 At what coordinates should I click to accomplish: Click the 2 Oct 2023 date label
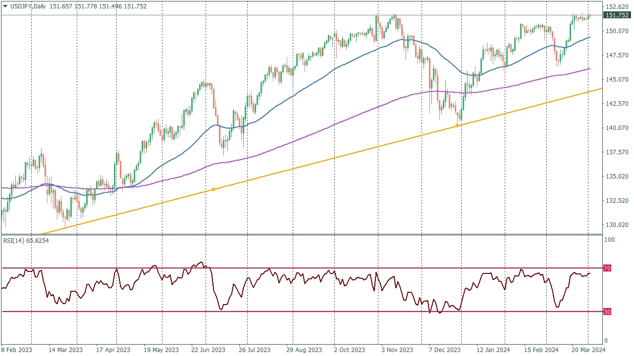(x=350, y=350)
